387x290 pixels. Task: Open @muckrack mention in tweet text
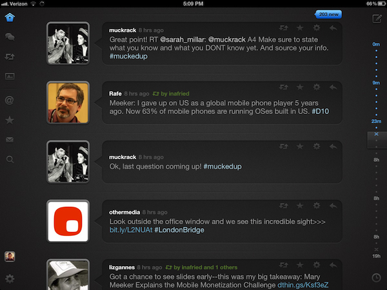click(227, 39)
